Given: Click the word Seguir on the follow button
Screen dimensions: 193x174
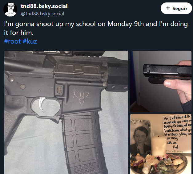Looking at the screenshot, I should (x=180, y=9).
